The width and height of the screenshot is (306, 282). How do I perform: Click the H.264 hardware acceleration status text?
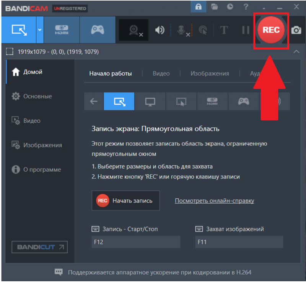(160, 272)
